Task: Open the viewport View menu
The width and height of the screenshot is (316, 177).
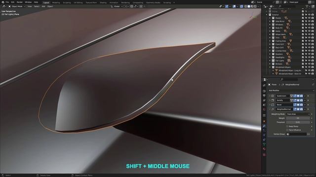Action: pos(30,6)
